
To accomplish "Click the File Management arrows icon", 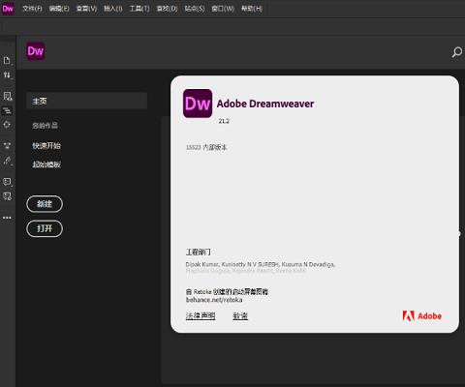I will point(7,75).
